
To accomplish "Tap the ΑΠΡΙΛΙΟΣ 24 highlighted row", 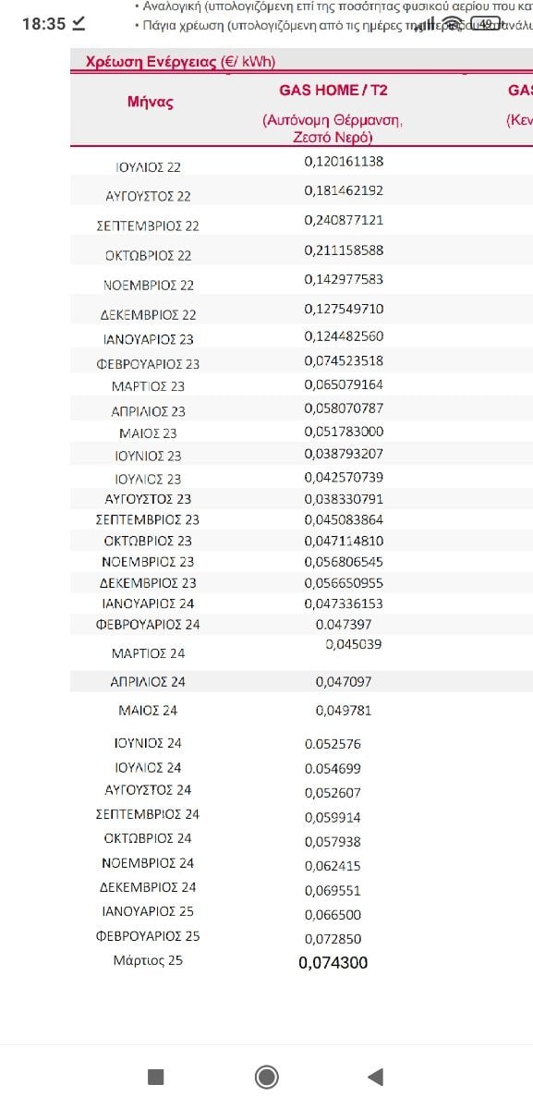I will click(x=301, y=682).
